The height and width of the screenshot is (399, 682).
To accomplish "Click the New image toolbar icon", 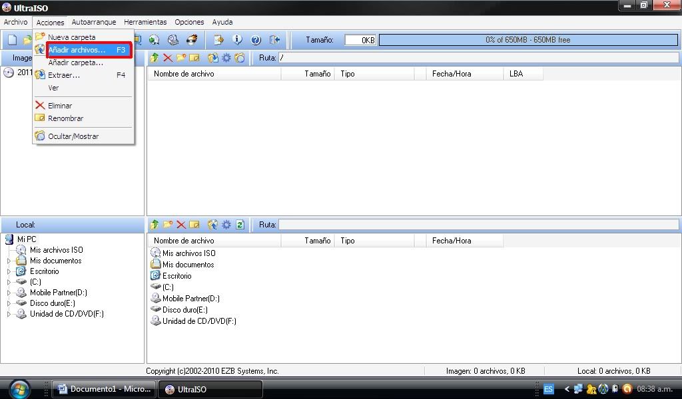I will click(x=12, y=40).
